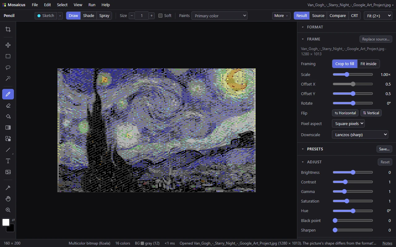Select the Line tool
This screenshot has height=247, width=396.
coord(8,150)
